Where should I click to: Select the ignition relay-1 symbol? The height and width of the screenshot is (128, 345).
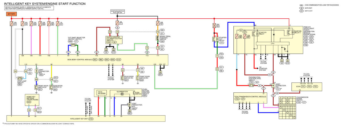tap(290, 33)
